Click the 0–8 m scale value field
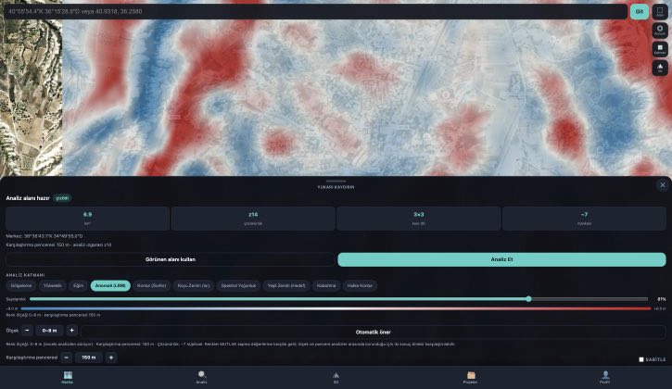Image resolution: width=672 pixels, height=389 pixels. [49, 331]
